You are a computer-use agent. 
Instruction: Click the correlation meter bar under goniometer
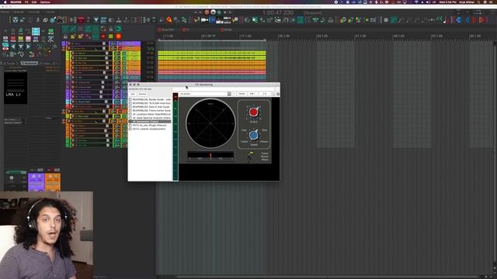210,155
